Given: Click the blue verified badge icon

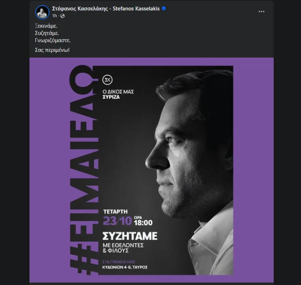Looking at the screenshot, I should [x=164, y=9].
